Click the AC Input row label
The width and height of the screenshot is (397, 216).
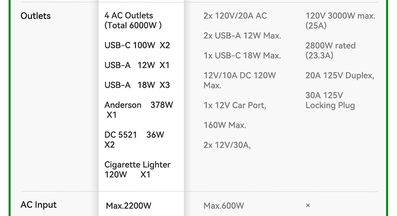(x=39, y=205)
